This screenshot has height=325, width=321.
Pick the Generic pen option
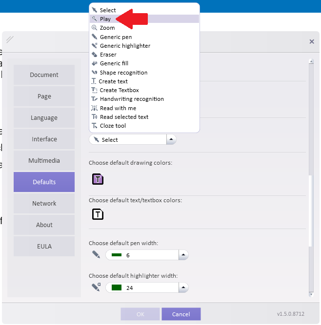116,37
